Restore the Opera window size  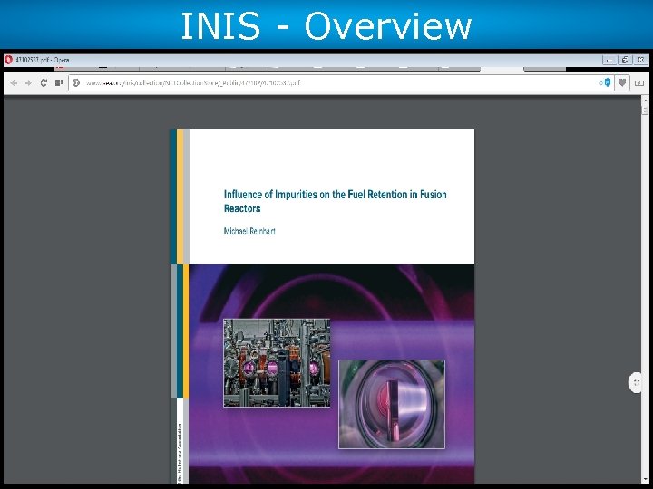625,60
